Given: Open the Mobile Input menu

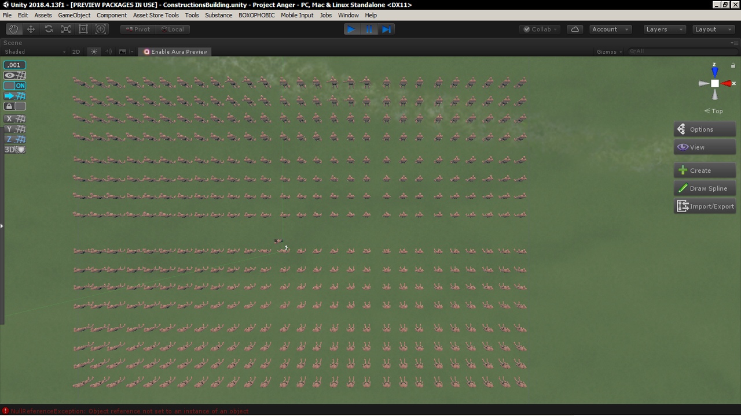Looking at the screenshot, I should (297, 15).
